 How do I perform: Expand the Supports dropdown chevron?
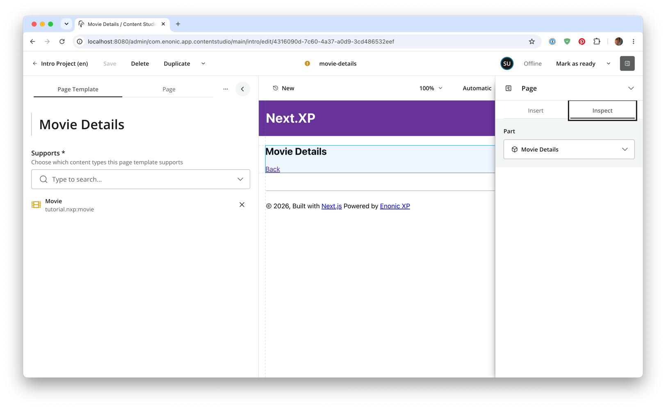click(240, 179)
